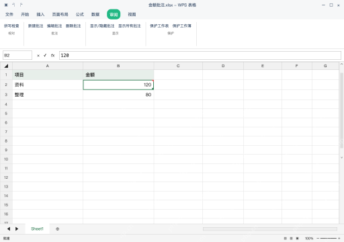344x242 pixels.
Task: Open the fx insert function icon
Action: [52, 55]
